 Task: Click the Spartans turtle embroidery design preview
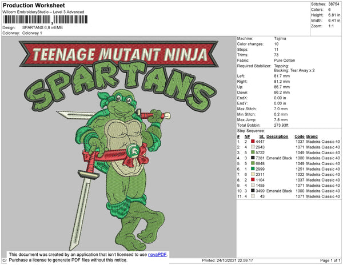point(119,146)
